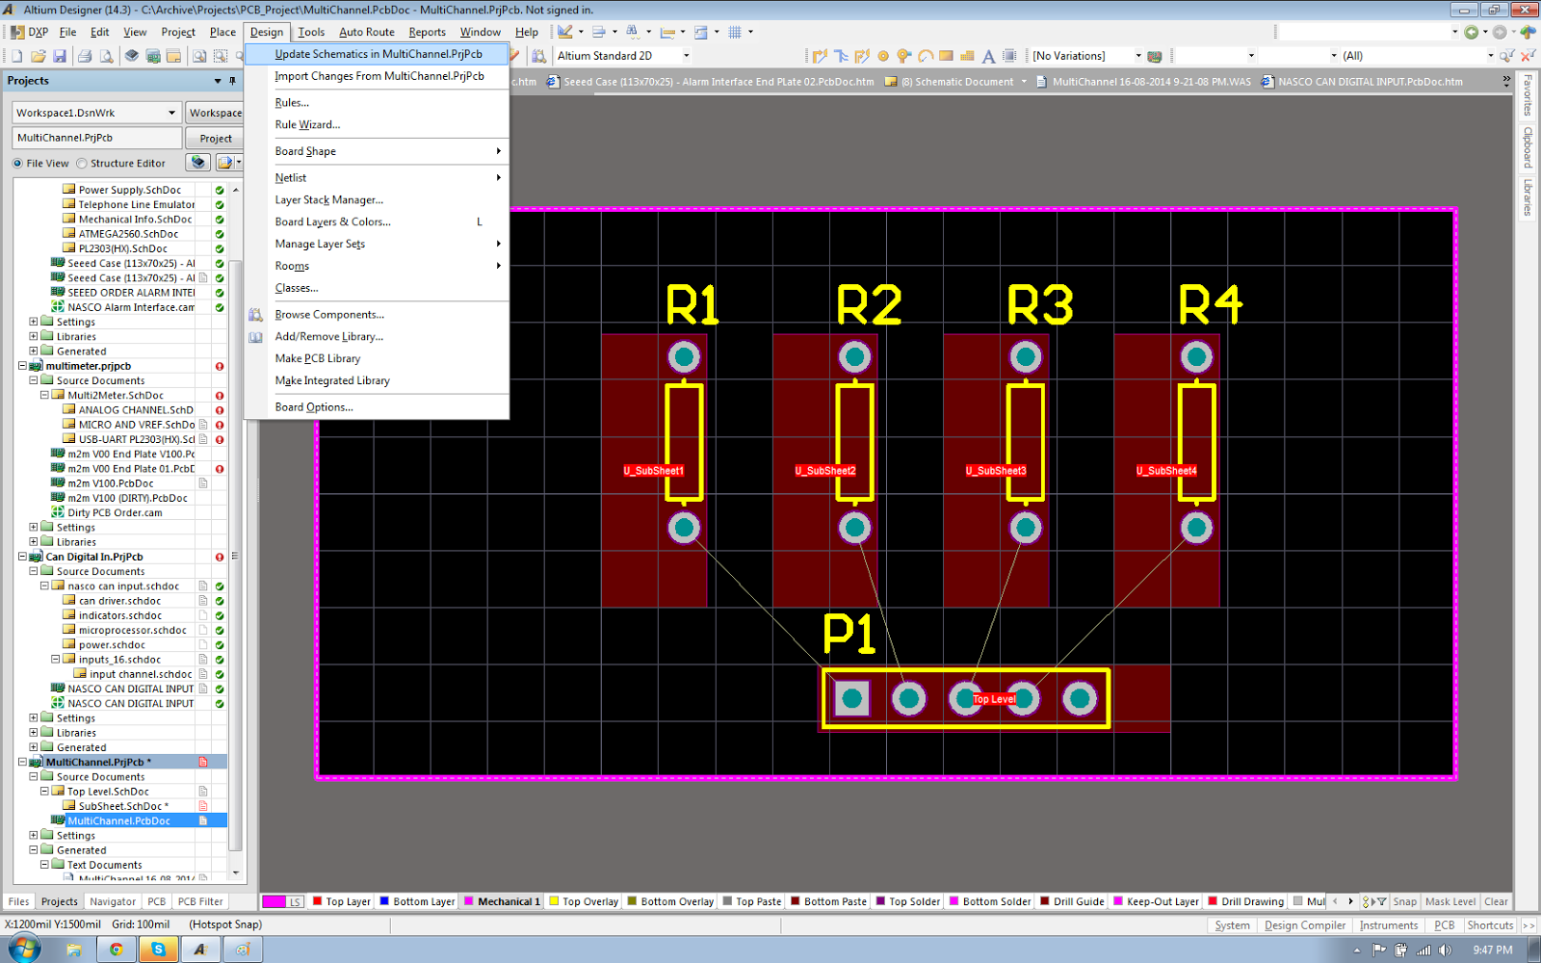Click the Open document folder icon
This screenshot has height=963, width=1541.
point(39,56)
